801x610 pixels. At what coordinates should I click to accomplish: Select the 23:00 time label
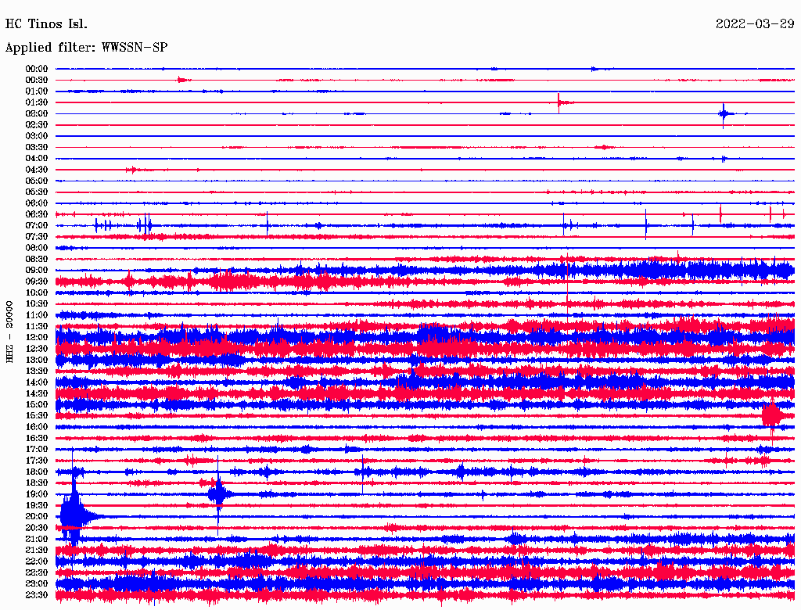point(37,584)
